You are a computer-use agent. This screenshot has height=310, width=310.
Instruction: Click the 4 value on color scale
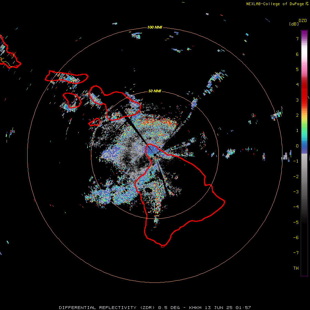[297, 85]
